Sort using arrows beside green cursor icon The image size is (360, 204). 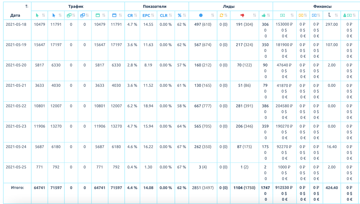[x=44, y=15]
